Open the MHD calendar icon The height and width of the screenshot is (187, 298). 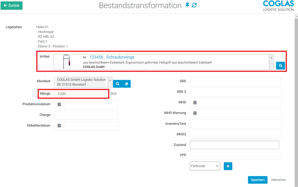pyautogui.click(x=195, y=102)
